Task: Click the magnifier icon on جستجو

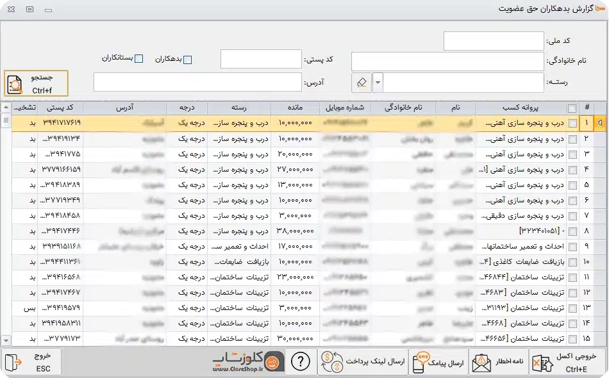Action: [15, 85]
